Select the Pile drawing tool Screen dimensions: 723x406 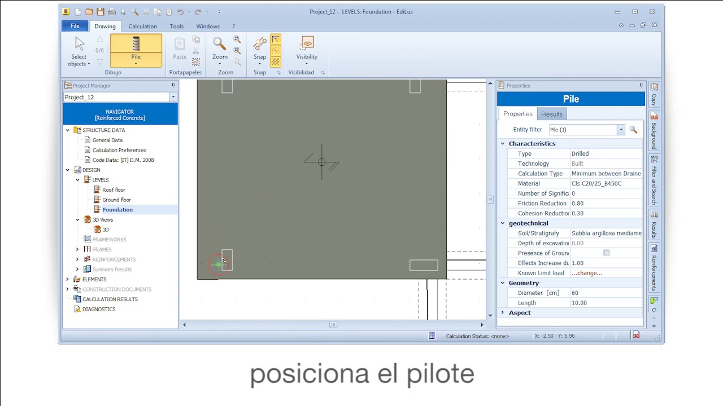pos(136,51)
